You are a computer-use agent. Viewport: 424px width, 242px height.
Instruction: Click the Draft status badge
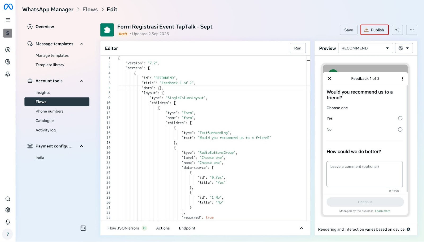coord(123,34)
